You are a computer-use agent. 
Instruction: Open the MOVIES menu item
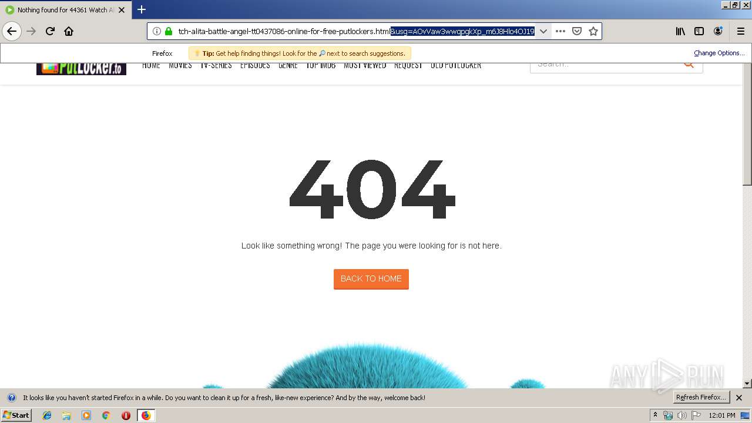(x=180, y=65)
